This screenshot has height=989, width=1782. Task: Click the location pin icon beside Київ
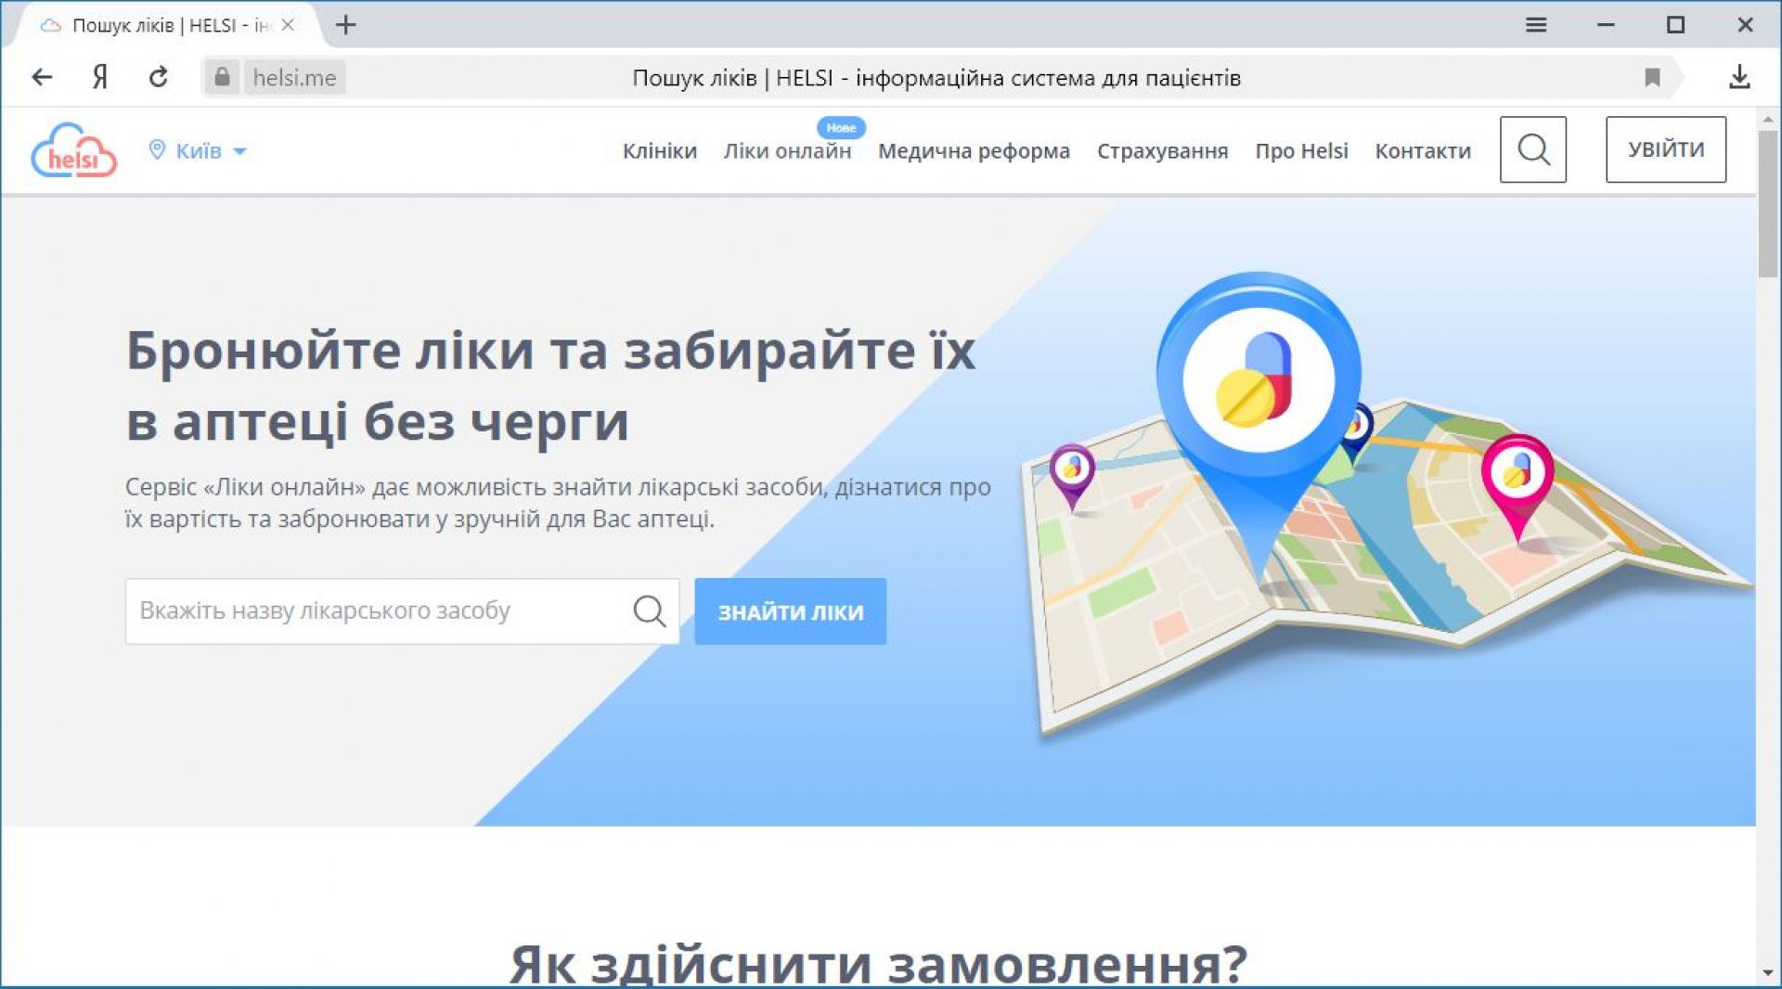(x=157, y=149)
